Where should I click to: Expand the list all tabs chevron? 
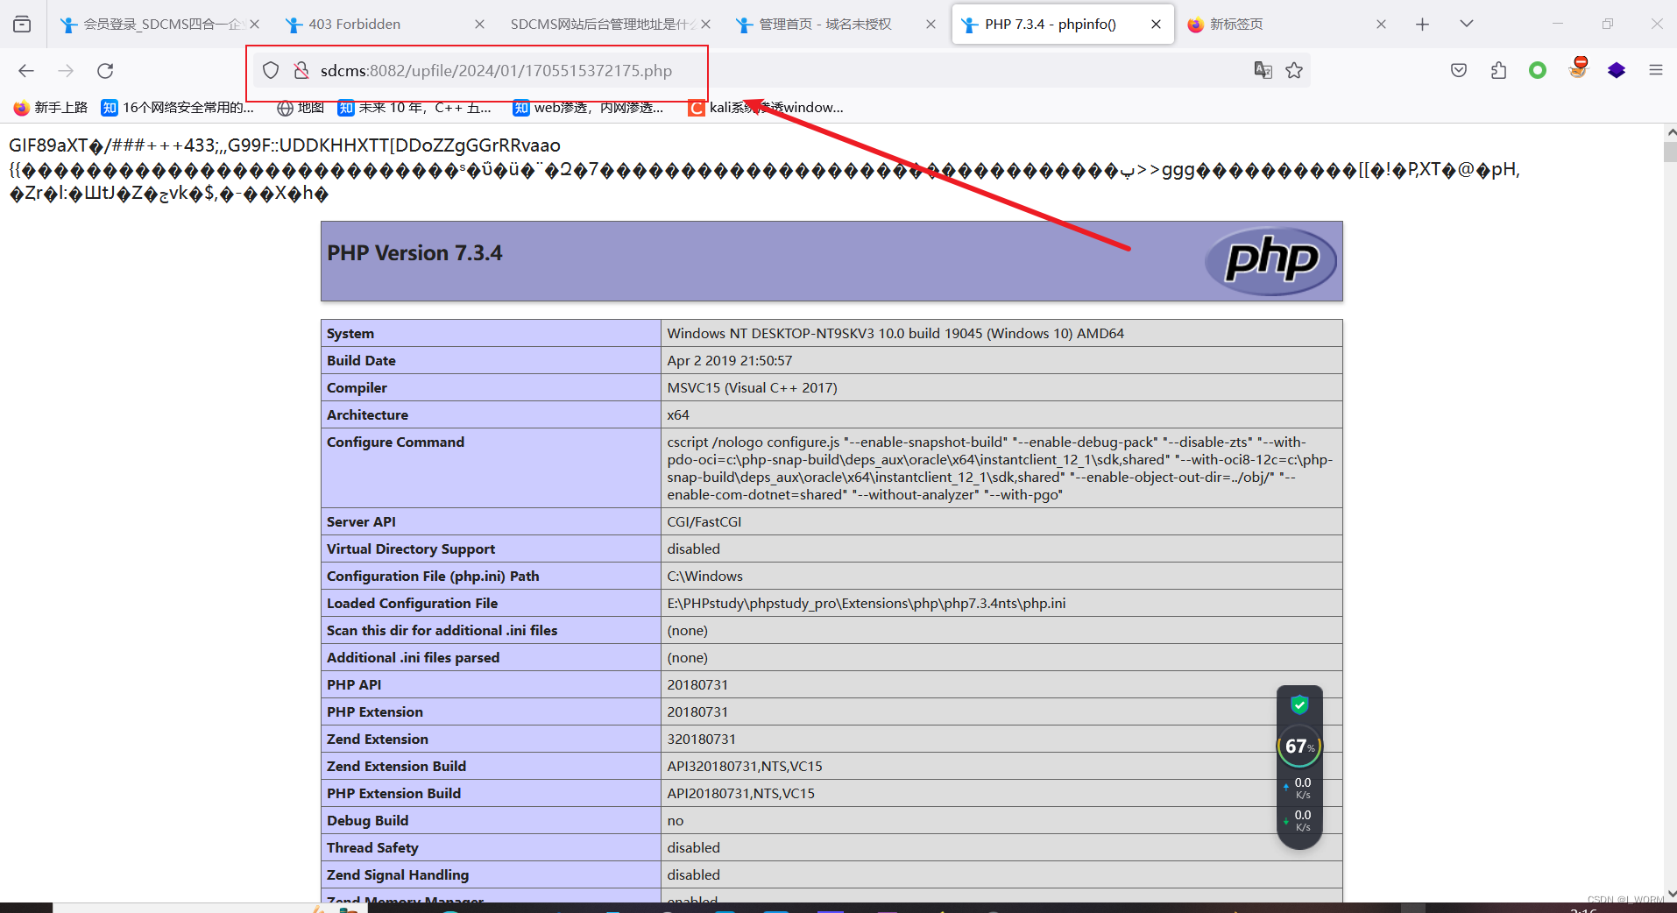tap(1466, 24)
